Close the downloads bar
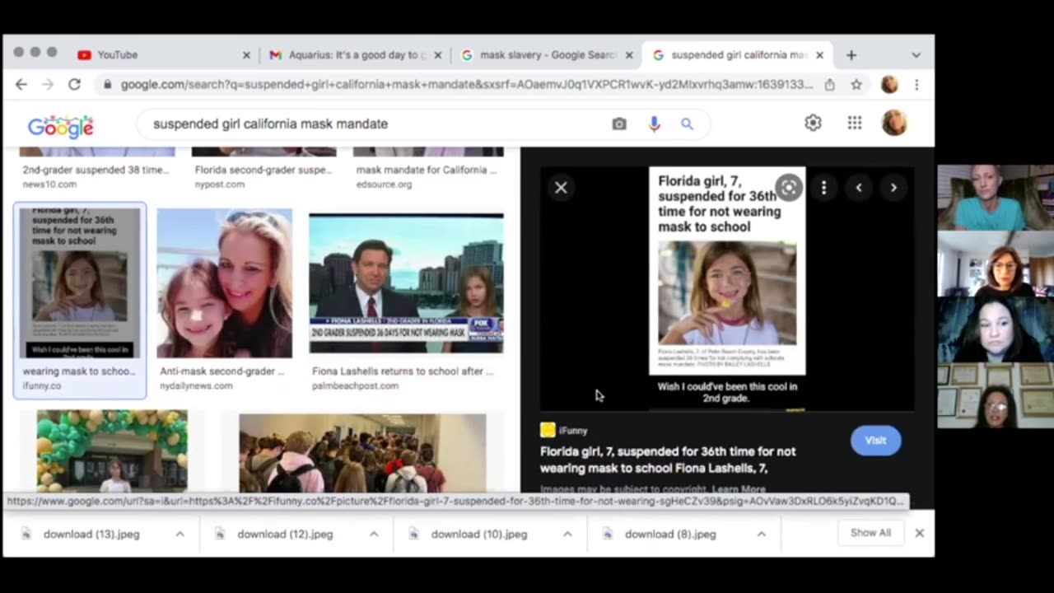The width and height of the screenshot is (1054, 593). (919, 533)
